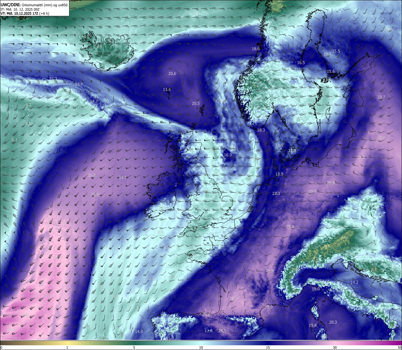Click the 22.3 value on the map
This screenshot has width=402, height=350.
click(x=276, y=194)
